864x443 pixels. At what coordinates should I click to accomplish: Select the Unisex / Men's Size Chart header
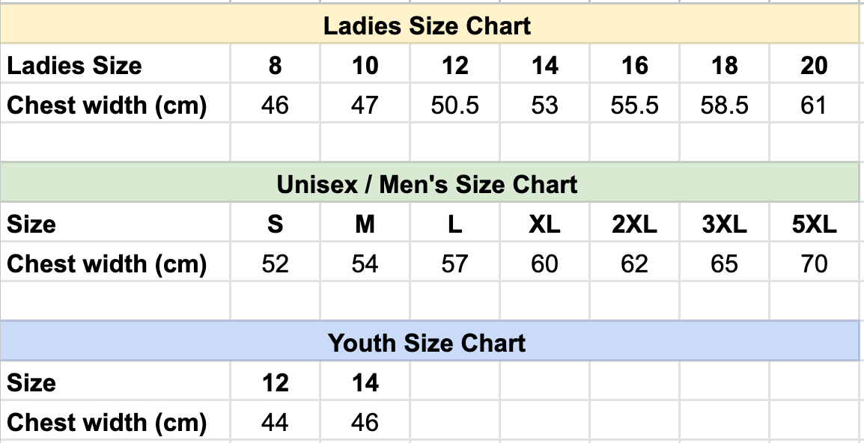tap(427, 184)
